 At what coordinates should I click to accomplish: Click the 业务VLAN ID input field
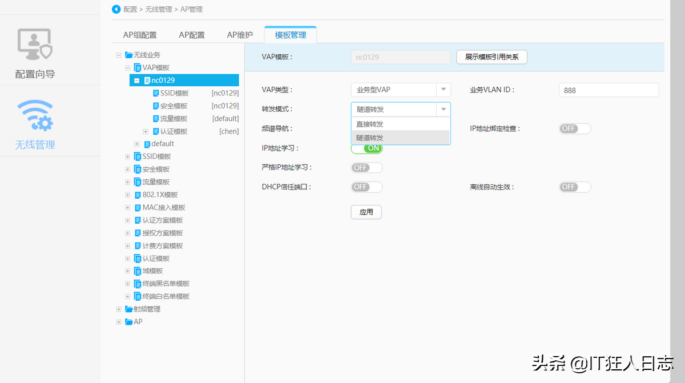(x=609, y=90)
